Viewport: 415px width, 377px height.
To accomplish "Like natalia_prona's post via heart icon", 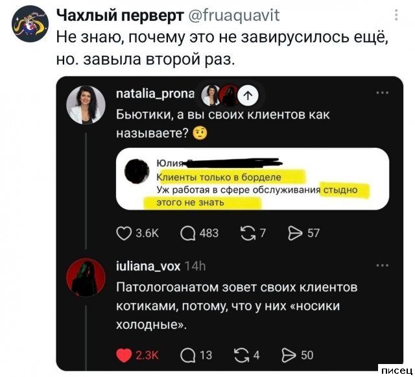I will pos(124,234).
